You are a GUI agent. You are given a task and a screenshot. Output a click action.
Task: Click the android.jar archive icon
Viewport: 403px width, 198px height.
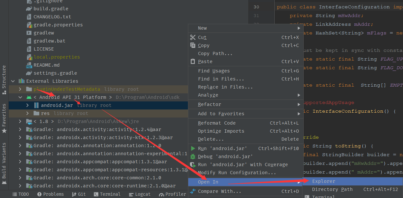[x=36, y=105]
